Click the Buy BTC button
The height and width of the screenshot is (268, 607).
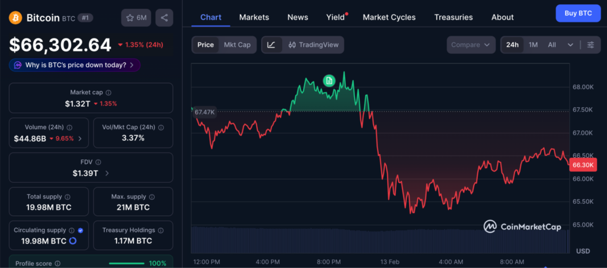(578, 13)
